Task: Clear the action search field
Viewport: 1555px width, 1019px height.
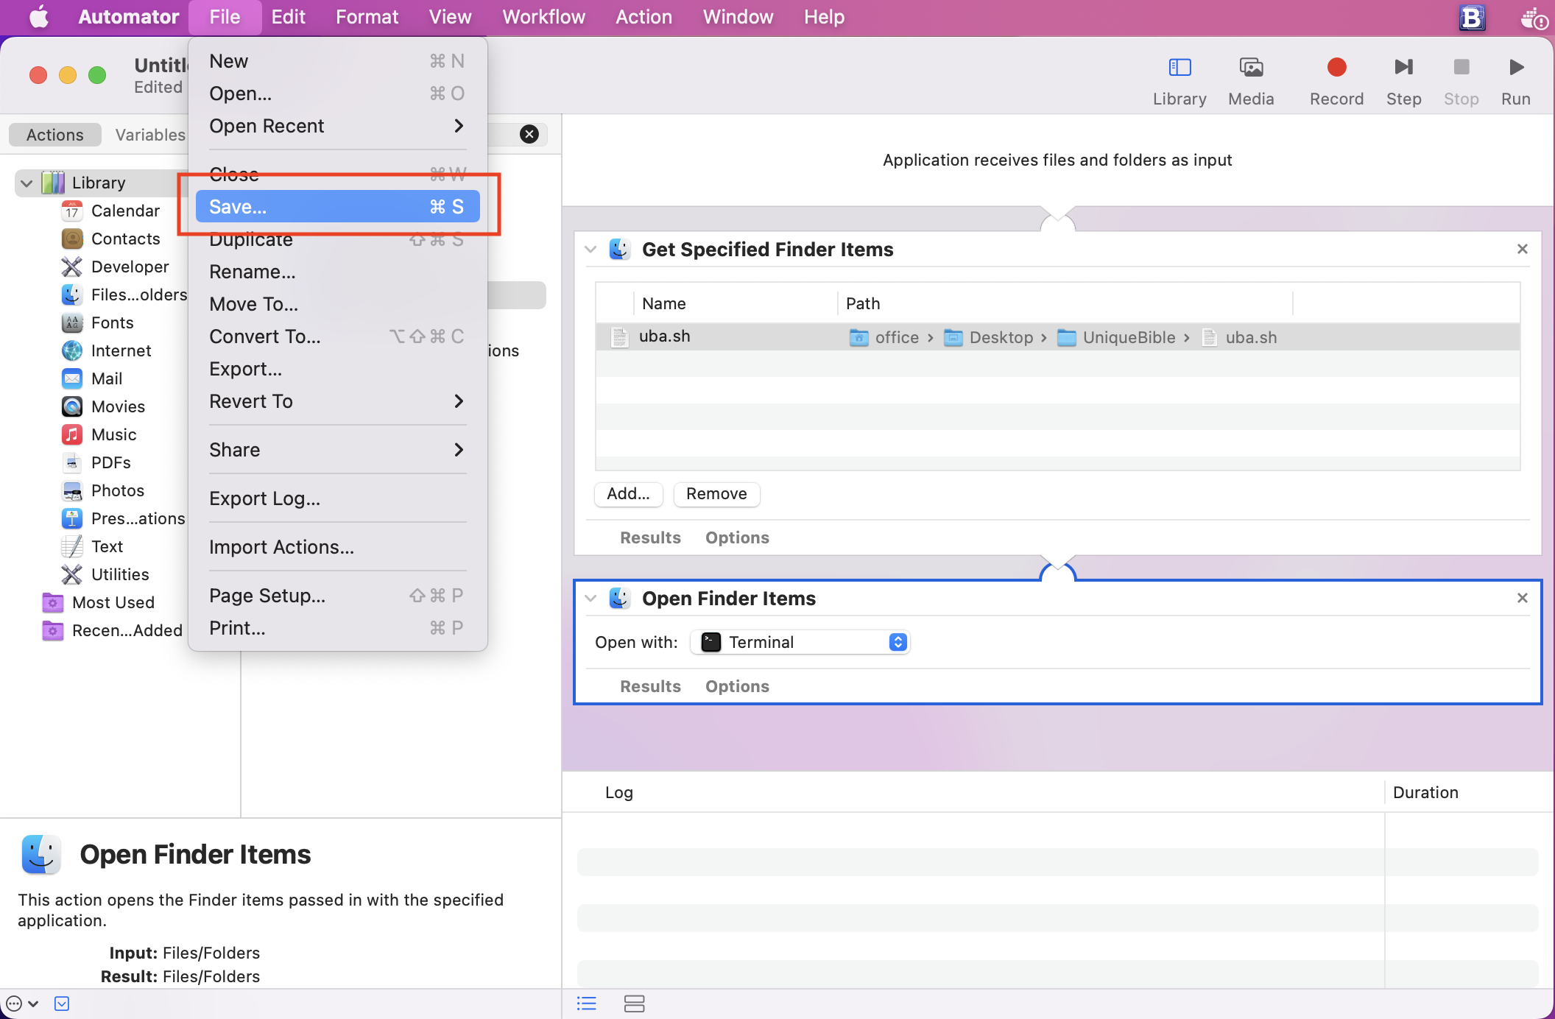Action: (529, 134)
